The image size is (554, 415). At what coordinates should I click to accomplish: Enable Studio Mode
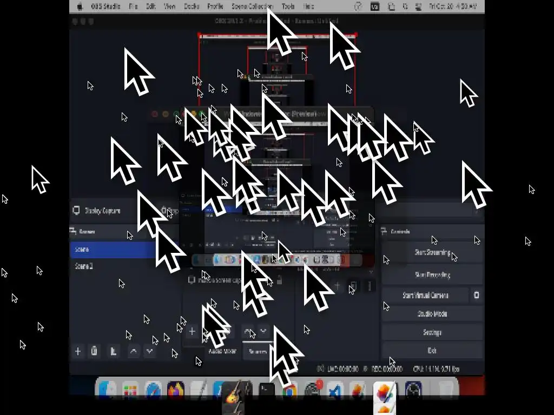[x=432, y=314]
